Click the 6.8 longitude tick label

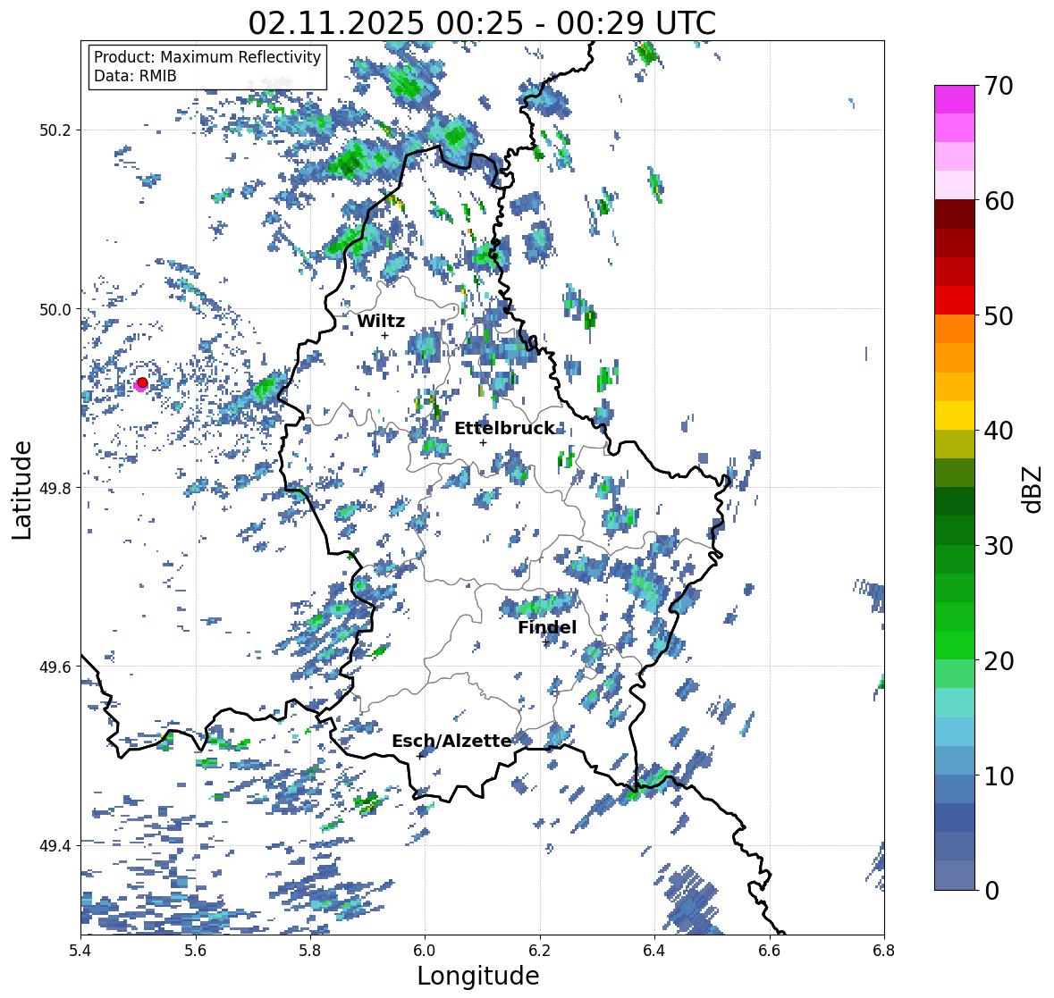(883, 950)
